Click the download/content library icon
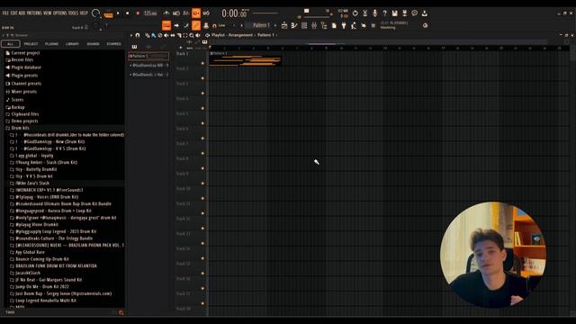This screenshot has height=324, width=576. 424,13
